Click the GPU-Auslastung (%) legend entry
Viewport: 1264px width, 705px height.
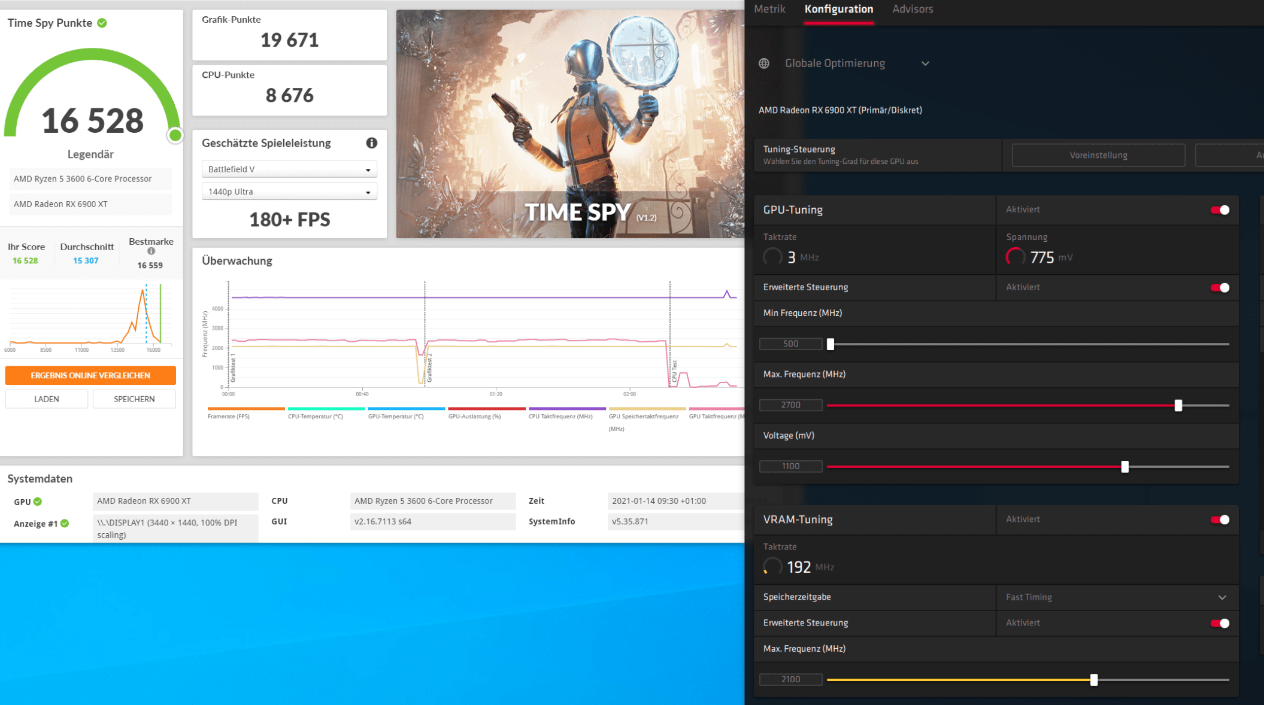[x=486, y=413]
